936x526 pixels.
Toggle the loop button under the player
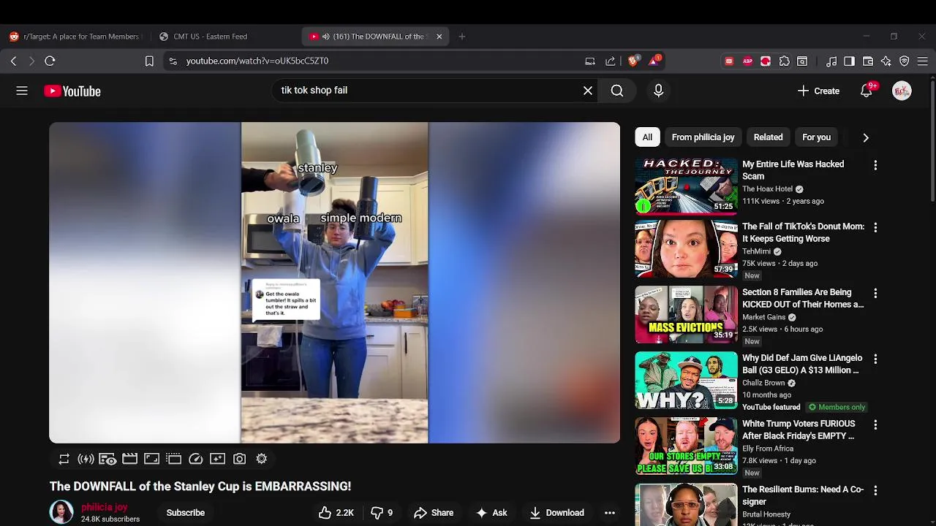pos(64,459)
